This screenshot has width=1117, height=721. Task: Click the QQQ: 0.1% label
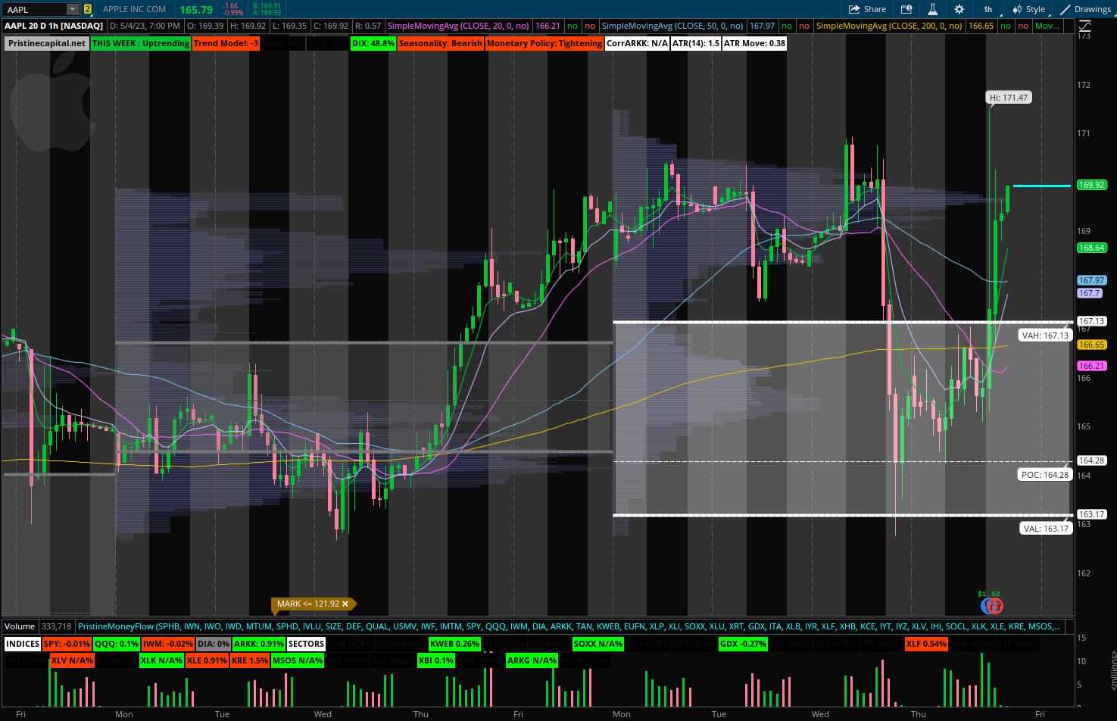[x=117, y=644]
